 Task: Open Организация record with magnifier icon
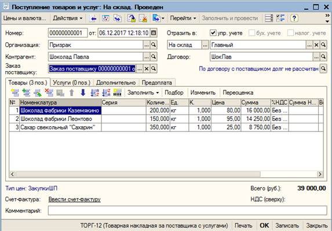coord(154,45)
